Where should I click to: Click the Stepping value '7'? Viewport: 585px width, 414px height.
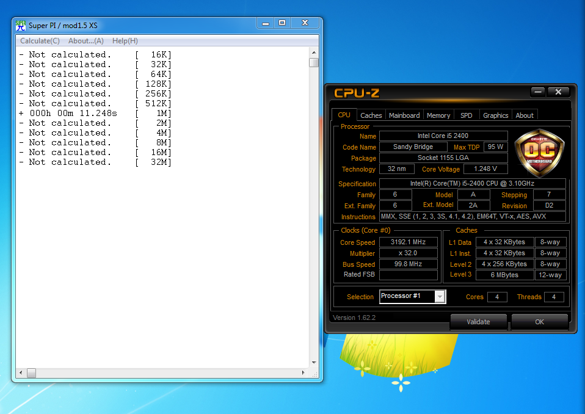pyautogui.click(x=550, y=194)
